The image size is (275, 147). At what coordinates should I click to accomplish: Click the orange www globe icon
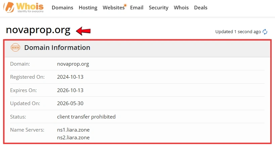click(15, 48)
